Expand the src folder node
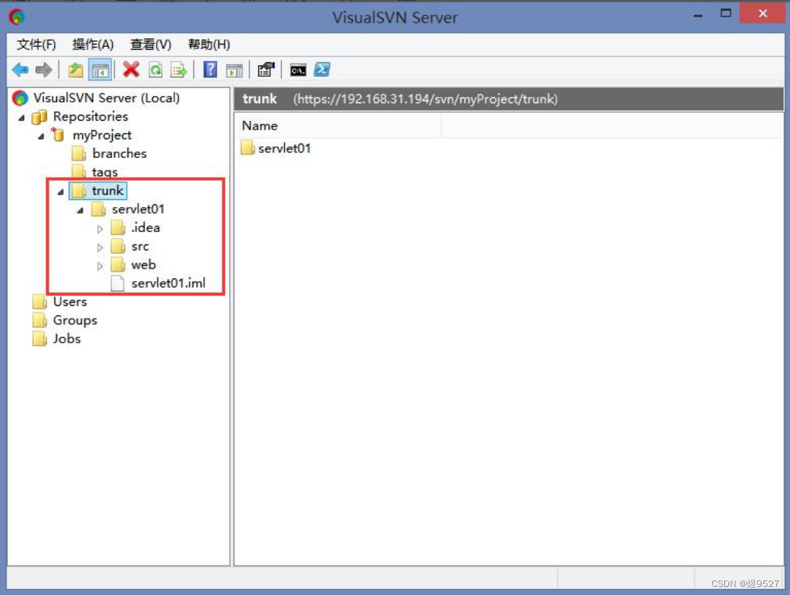The width and height of the screenshot is (790, 595). [100, 247]
